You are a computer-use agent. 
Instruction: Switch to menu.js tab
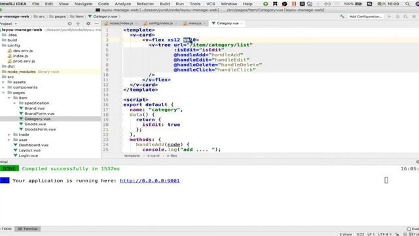[x=194, y=24]
